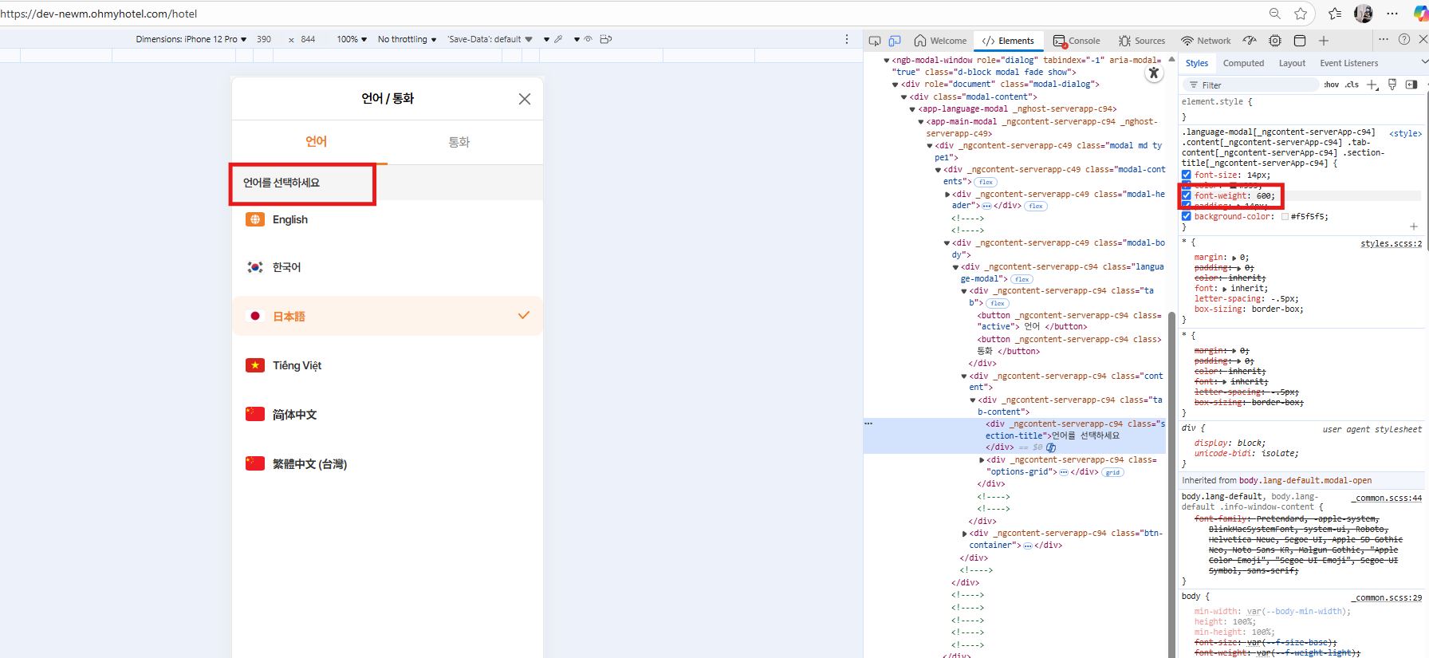The width and height of the screenshot is (1429, 658).
Task: Select the 통화 currency tab button
Action: point(459,142)
